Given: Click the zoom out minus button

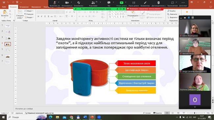Looking at the screenshot, I should (188, 113).
